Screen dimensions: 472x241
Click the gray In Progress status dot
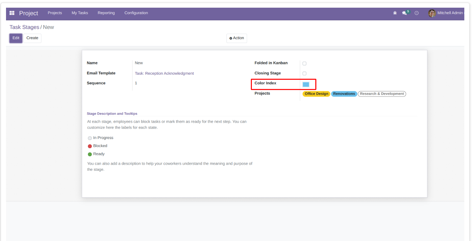click(90, 138)
